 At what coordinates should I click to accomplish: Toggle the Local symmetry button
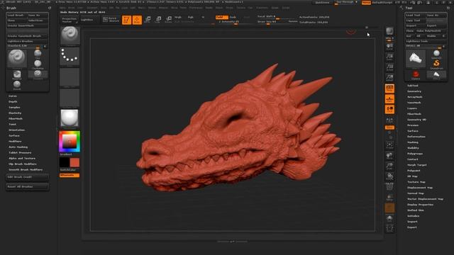[389, 109]
